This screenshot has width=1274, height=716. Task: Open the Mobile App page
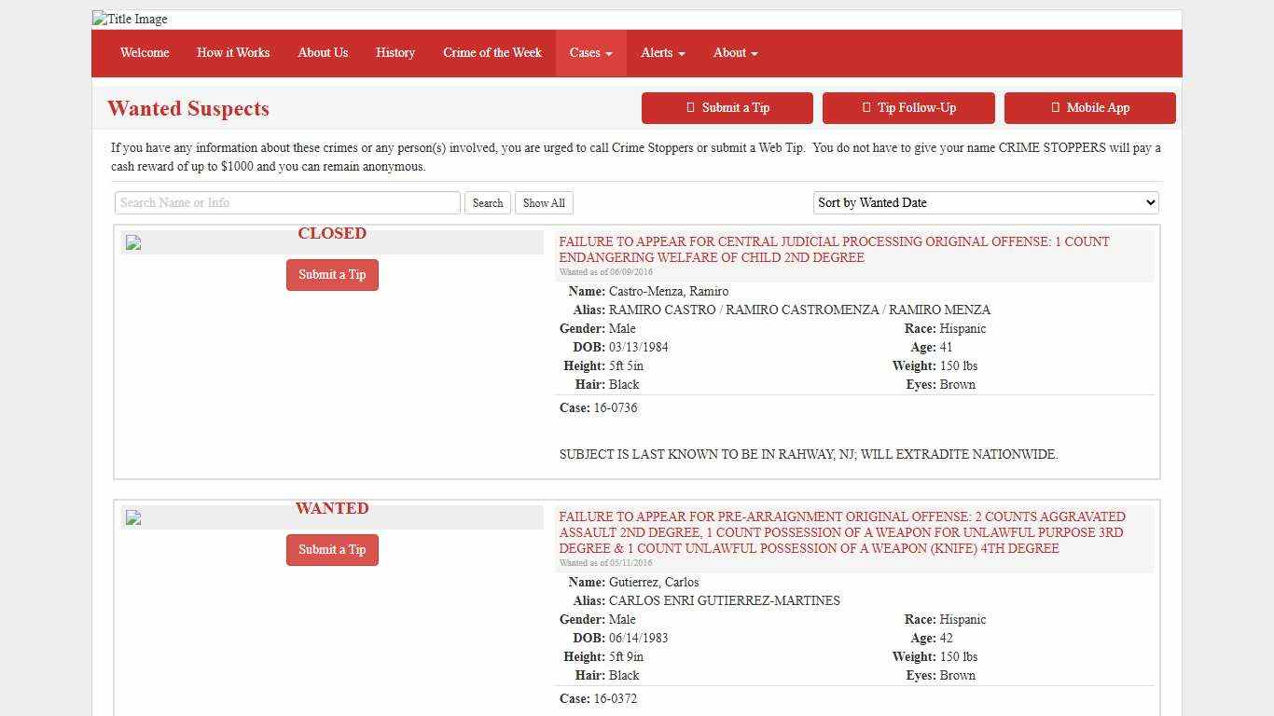click(1089, 108)
